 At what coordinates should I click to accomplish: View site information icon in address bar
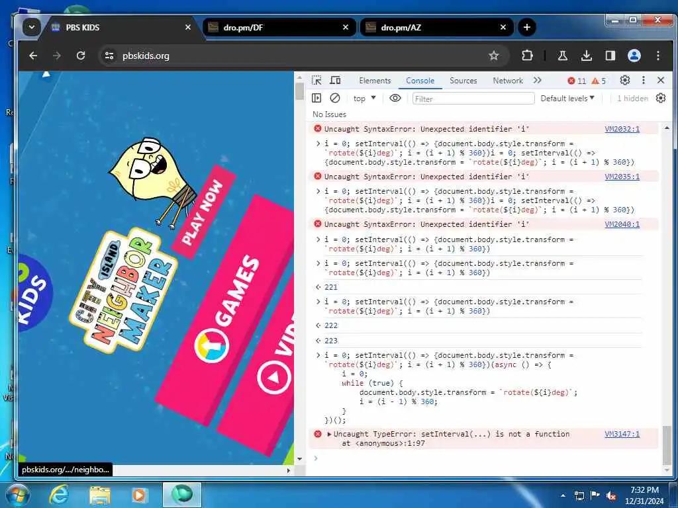click(109, 56)
